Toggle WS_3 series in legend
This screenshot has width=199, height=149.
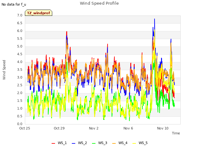pos(99,143)
